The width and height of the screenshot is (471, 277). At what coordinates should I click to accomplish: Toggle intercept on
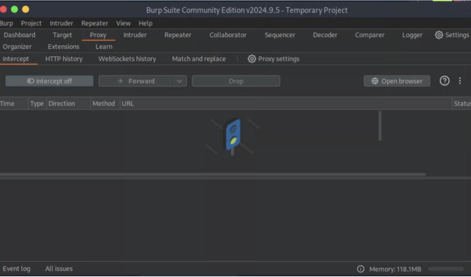(x=49, y=81)
